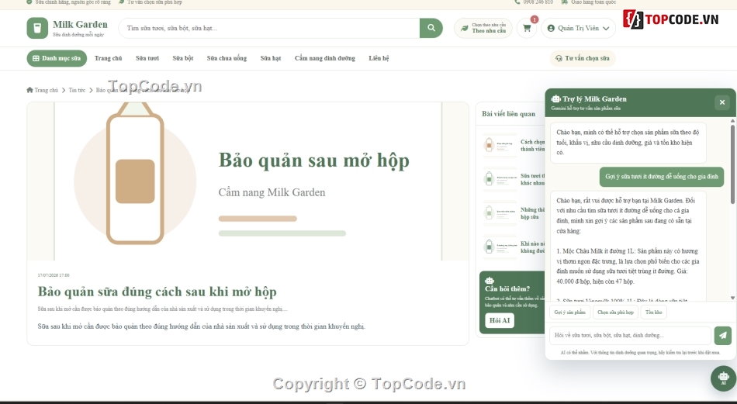Click the Trợ lý Milk Garden title text
The width and height of the screenshot is (737, 404).
[x=594, y=99]
